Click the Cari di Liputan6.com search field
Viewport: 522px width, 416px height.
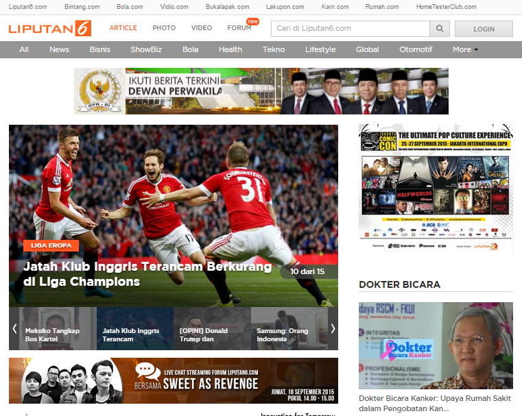point(351,29)
